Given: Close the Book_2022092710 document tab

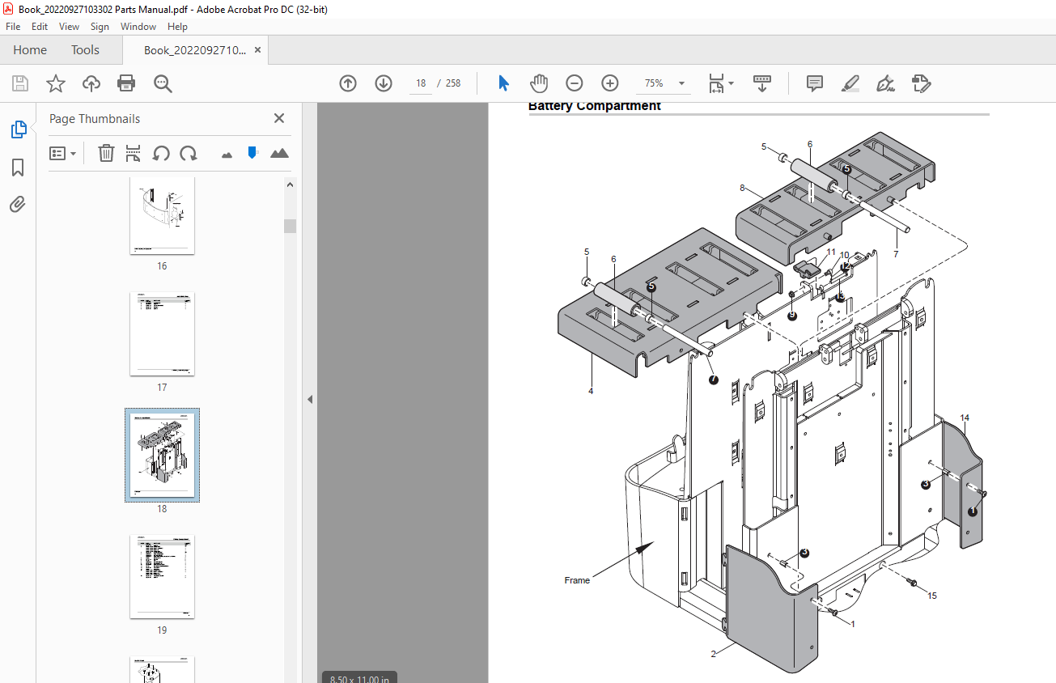Looking at the screenshot, I should (x=258, y=50).
